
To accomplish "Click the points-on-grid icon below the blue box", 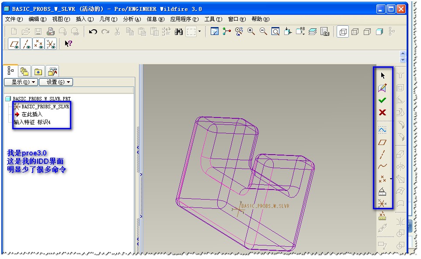I will coord(382,216).
